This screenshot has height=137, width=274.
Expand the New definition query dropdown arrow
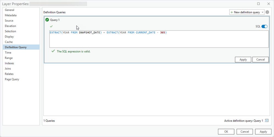click(262, 12)
